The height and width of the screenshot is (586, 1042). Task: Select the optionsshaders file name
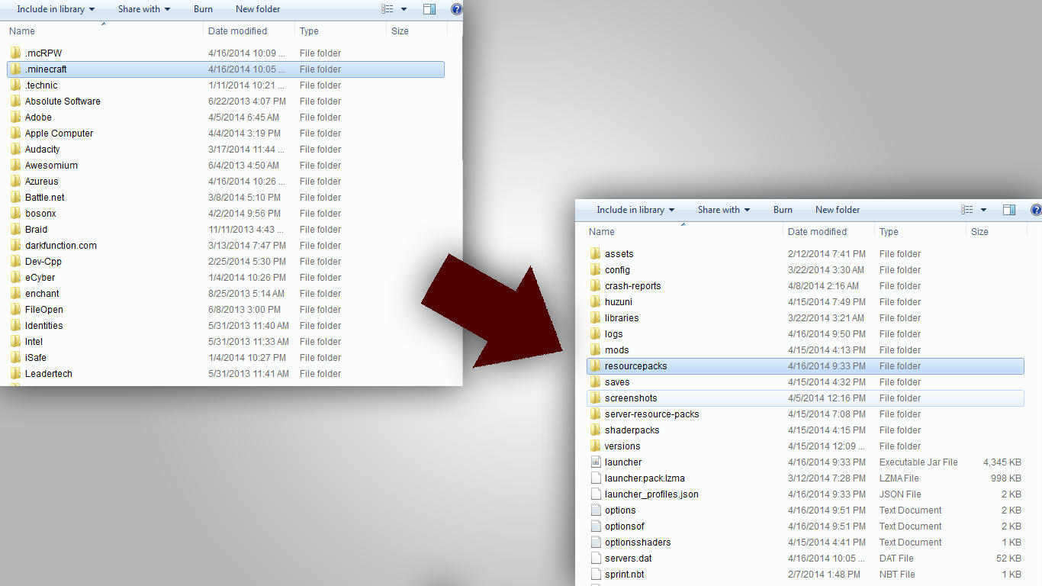tap(638, 542)
